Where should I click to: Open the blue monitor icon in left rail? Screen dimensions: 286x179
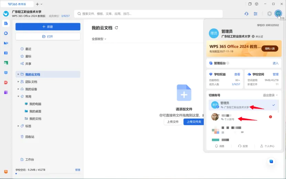[6, 72]
